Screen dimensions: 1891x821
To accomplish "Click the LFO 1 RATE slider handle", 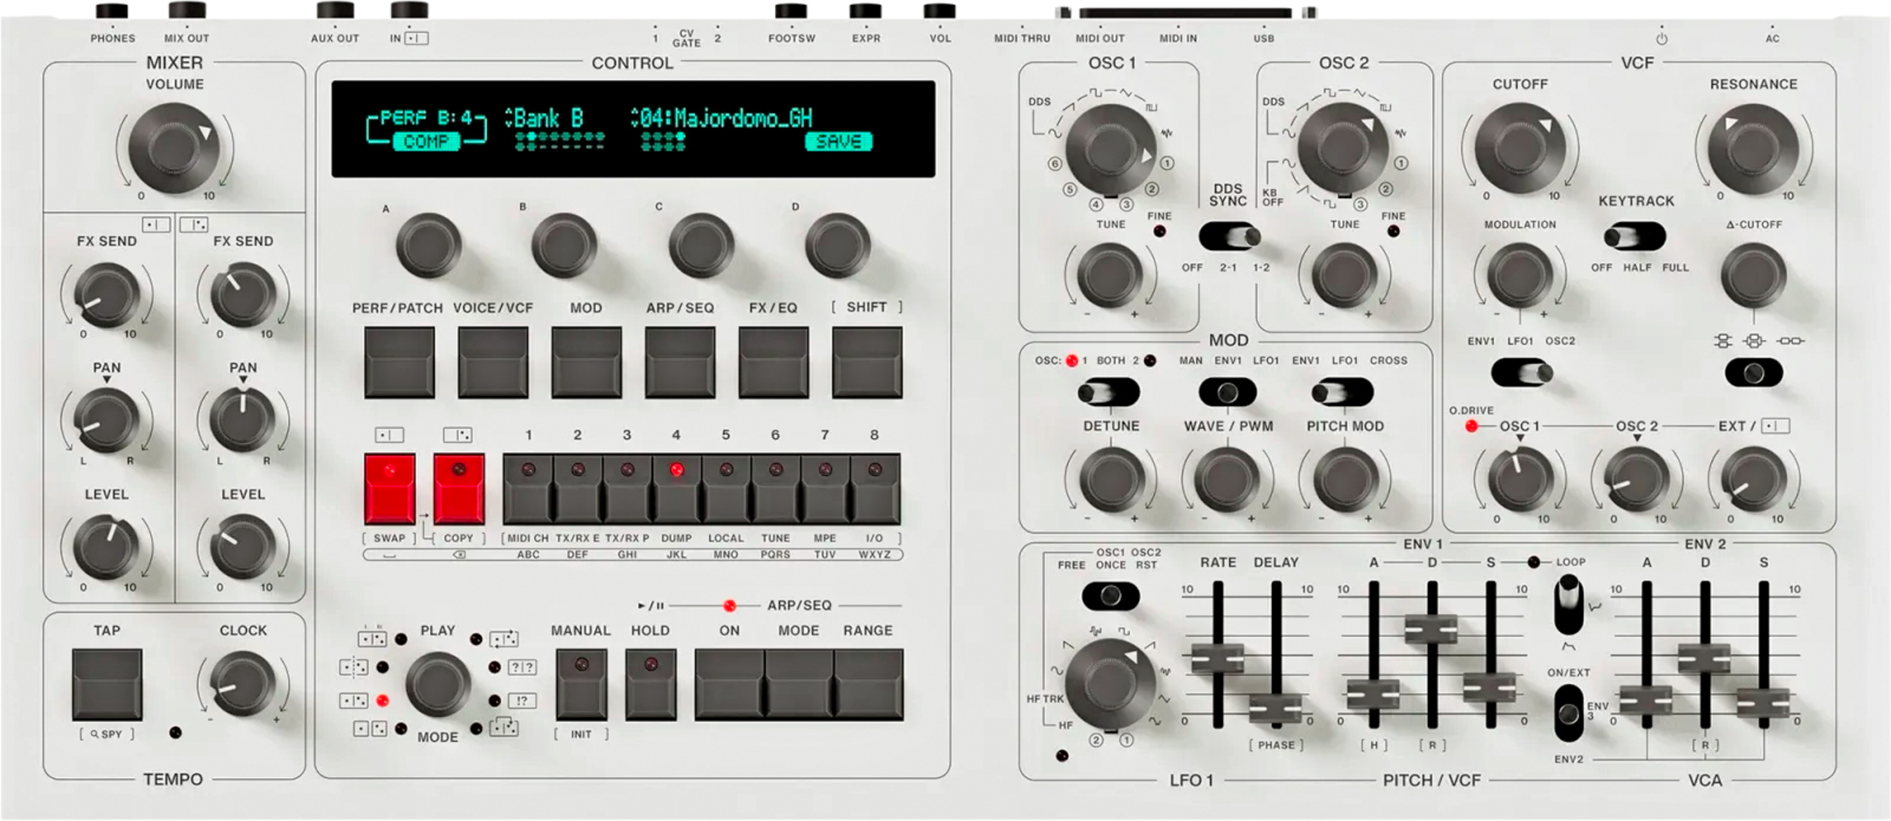I will (1217, 658).
